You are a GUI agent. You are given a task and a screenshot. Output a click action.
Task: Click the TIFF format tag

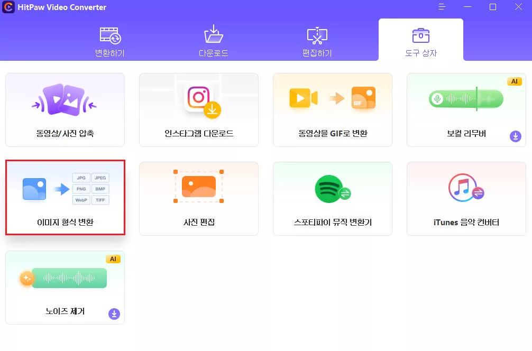[x=100, y=200]
